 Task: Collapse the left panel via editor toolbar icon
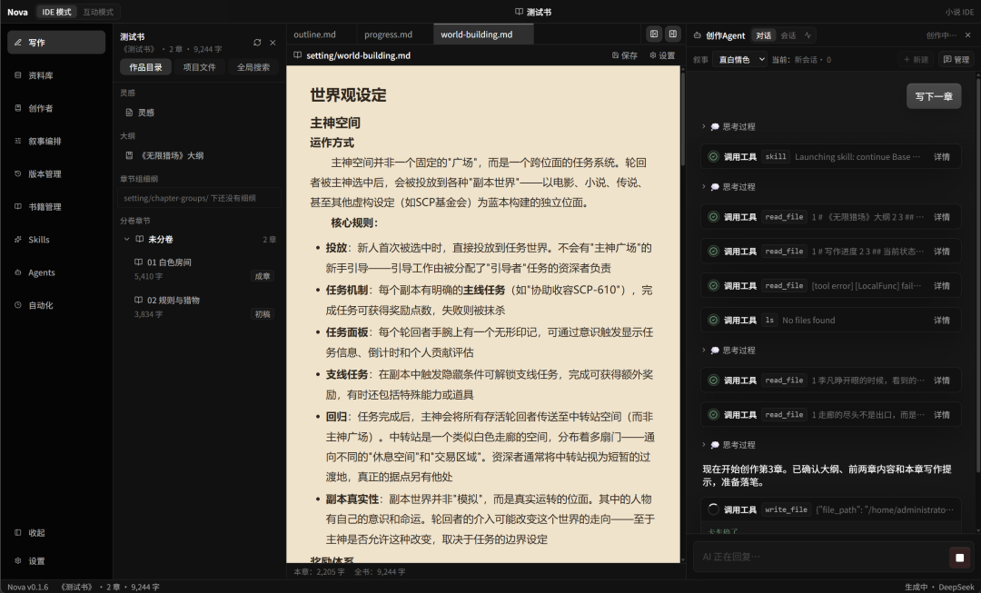pos(654,35)
